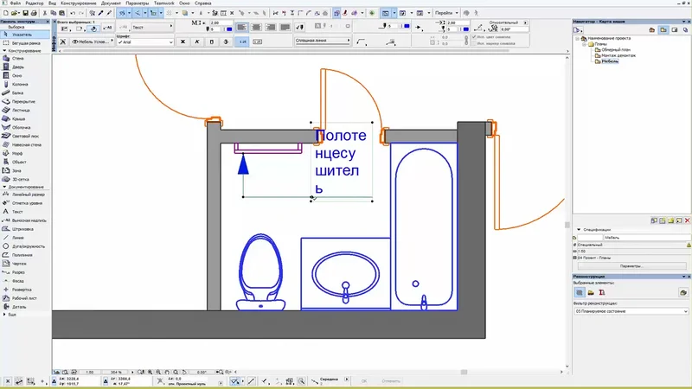692x389 pixels.
Task: Select the Окно tool in the toolbox
Action: (x=16, y=75)
